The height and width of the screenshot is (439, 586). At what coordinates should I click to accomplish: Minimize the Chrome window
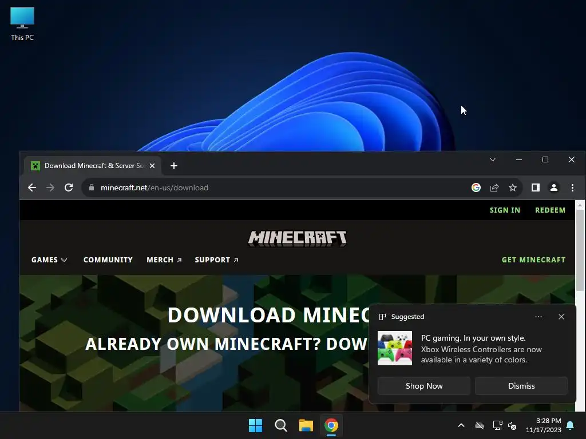pyautogui.click(x=519, y=159)
